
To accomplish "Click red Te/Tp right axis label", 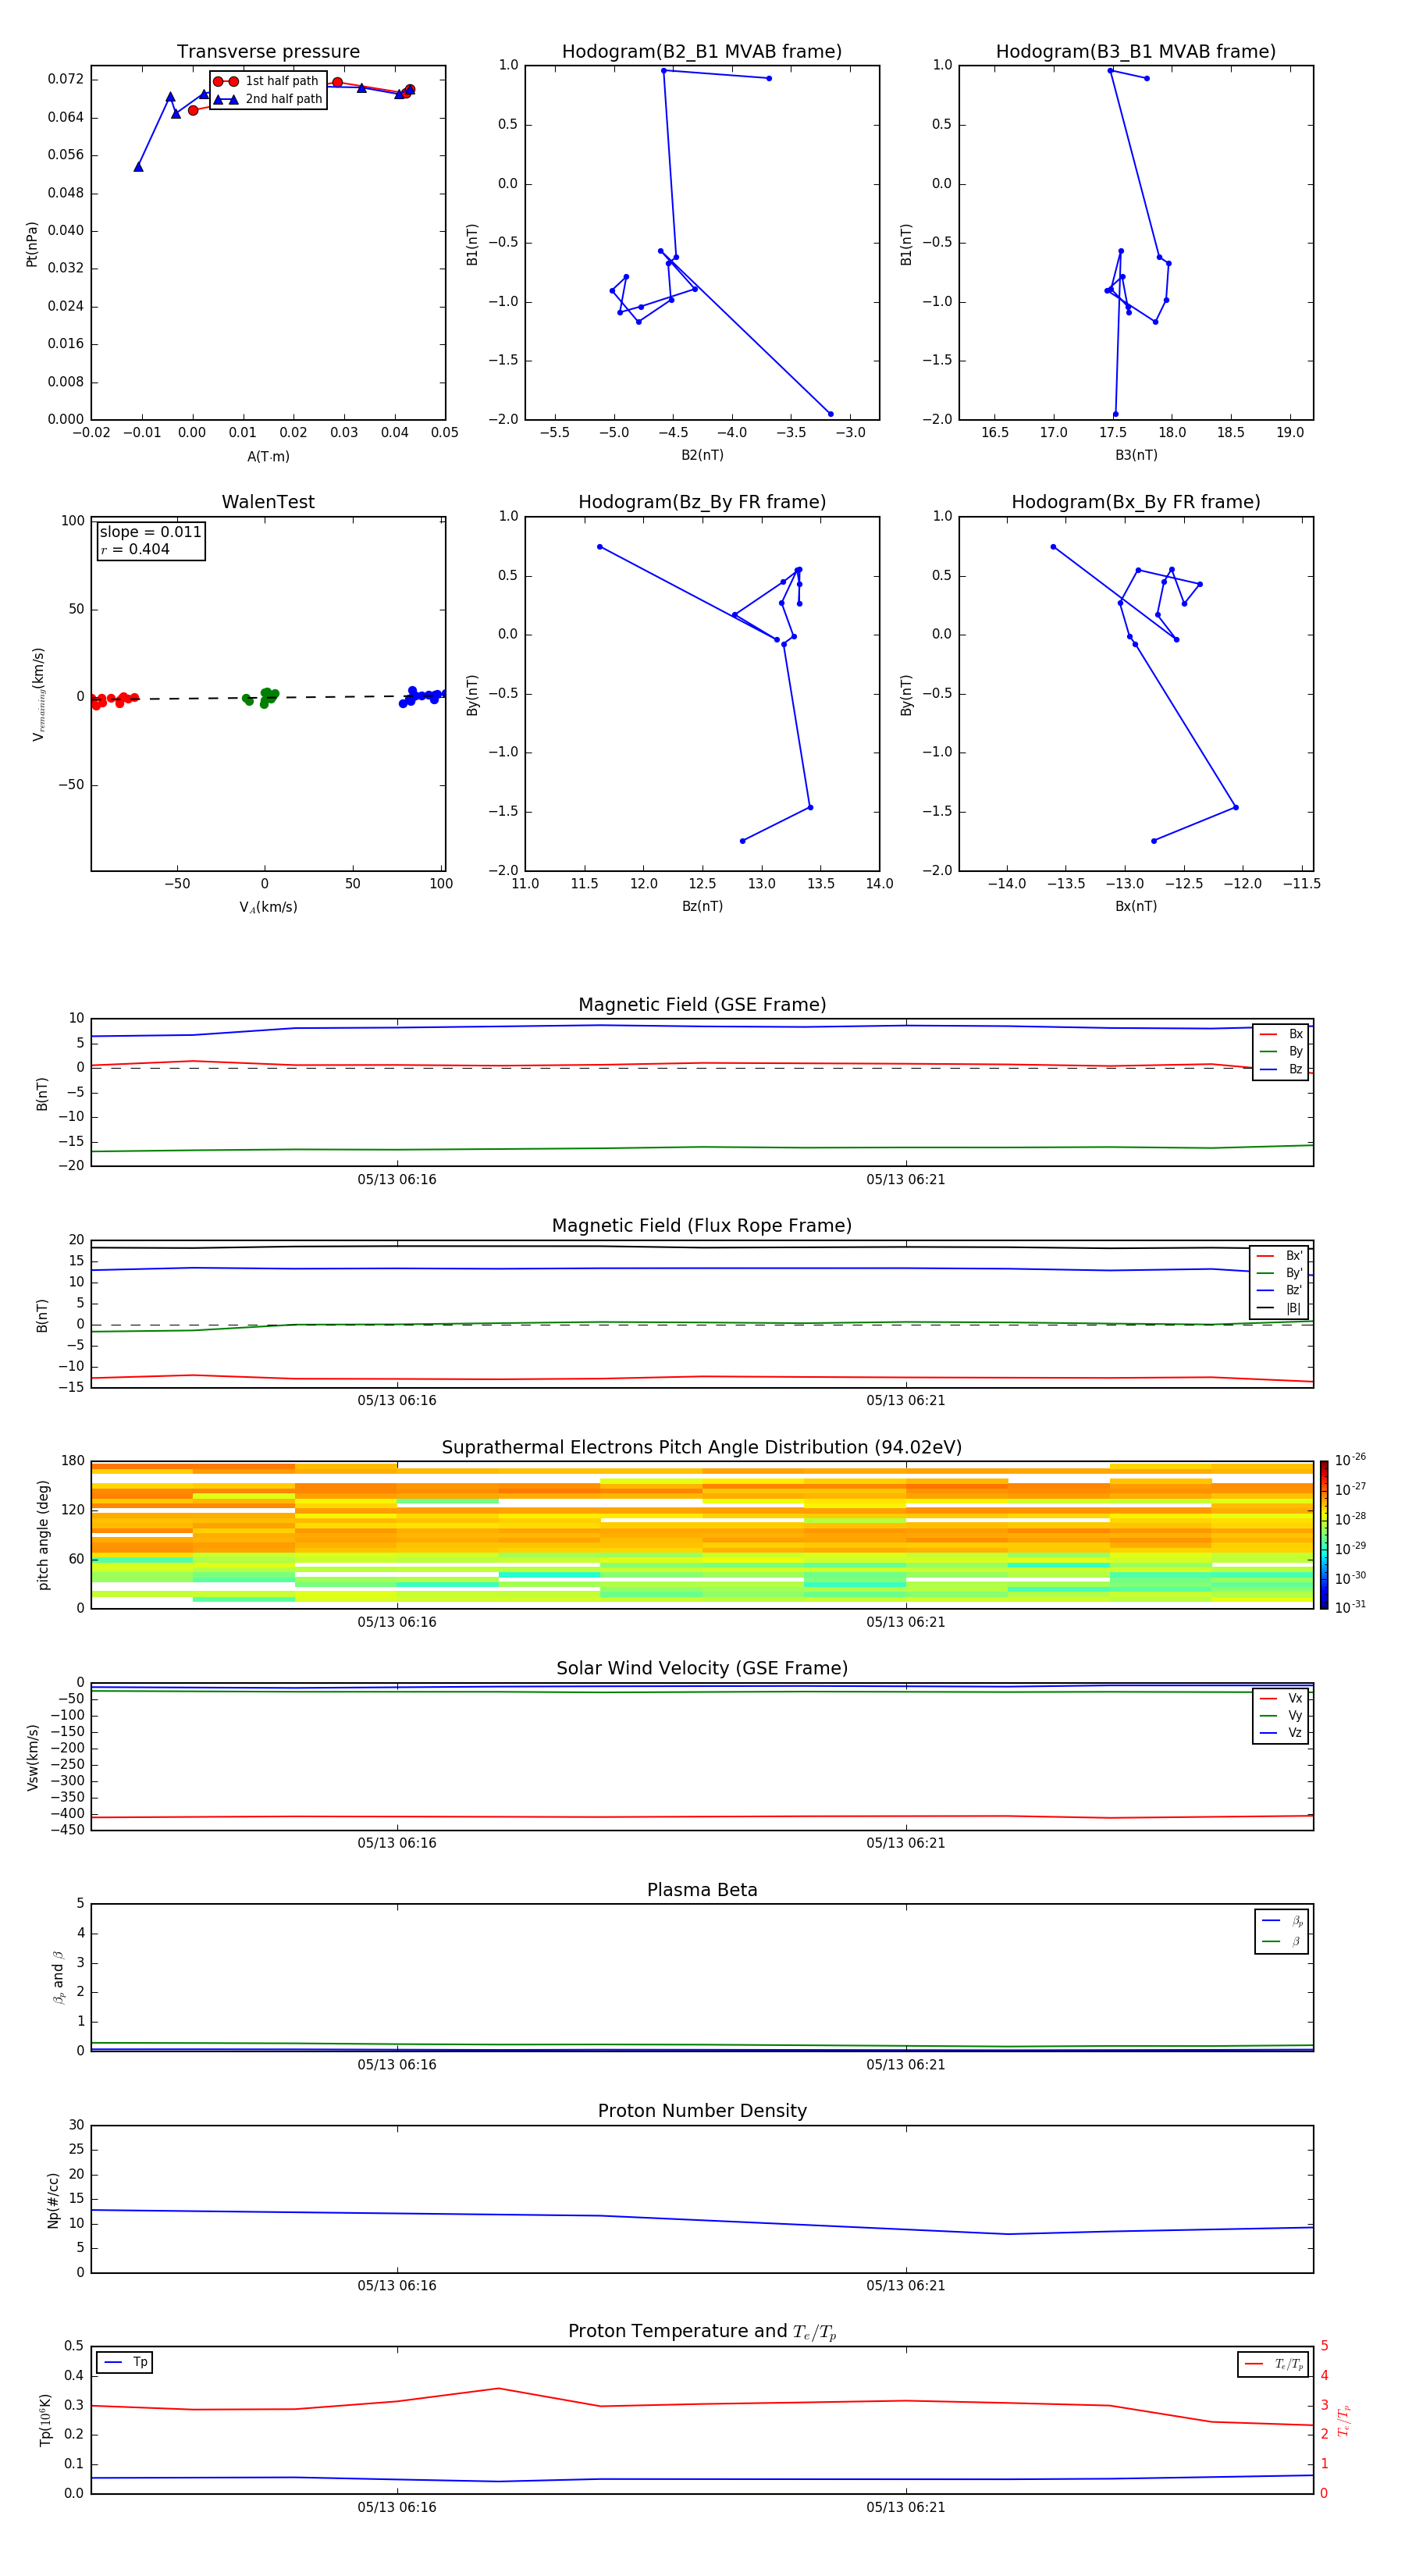I will point(1345,2420).
